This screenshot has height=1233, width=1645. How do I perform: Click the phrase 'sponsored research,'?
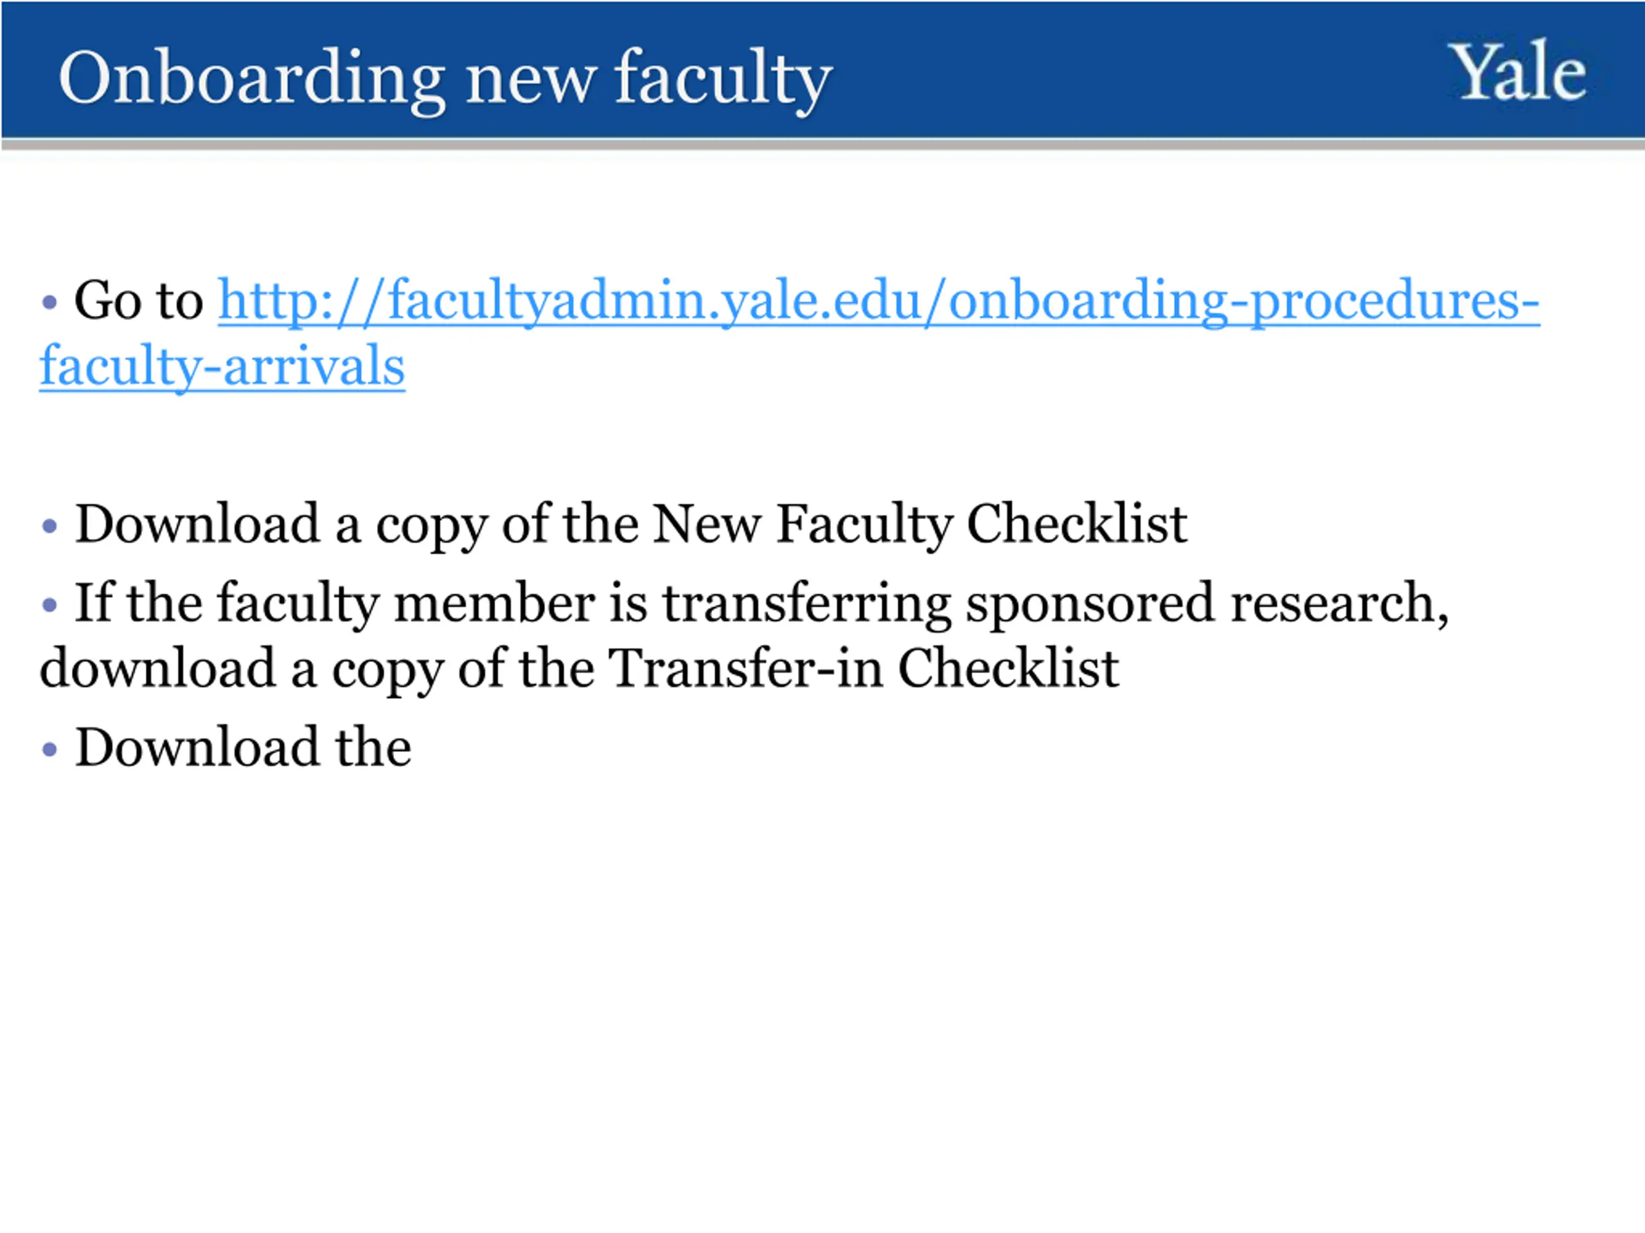click(1207, 604)
